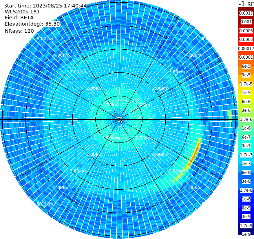Click the upper-left 1.00km range label

111,105
